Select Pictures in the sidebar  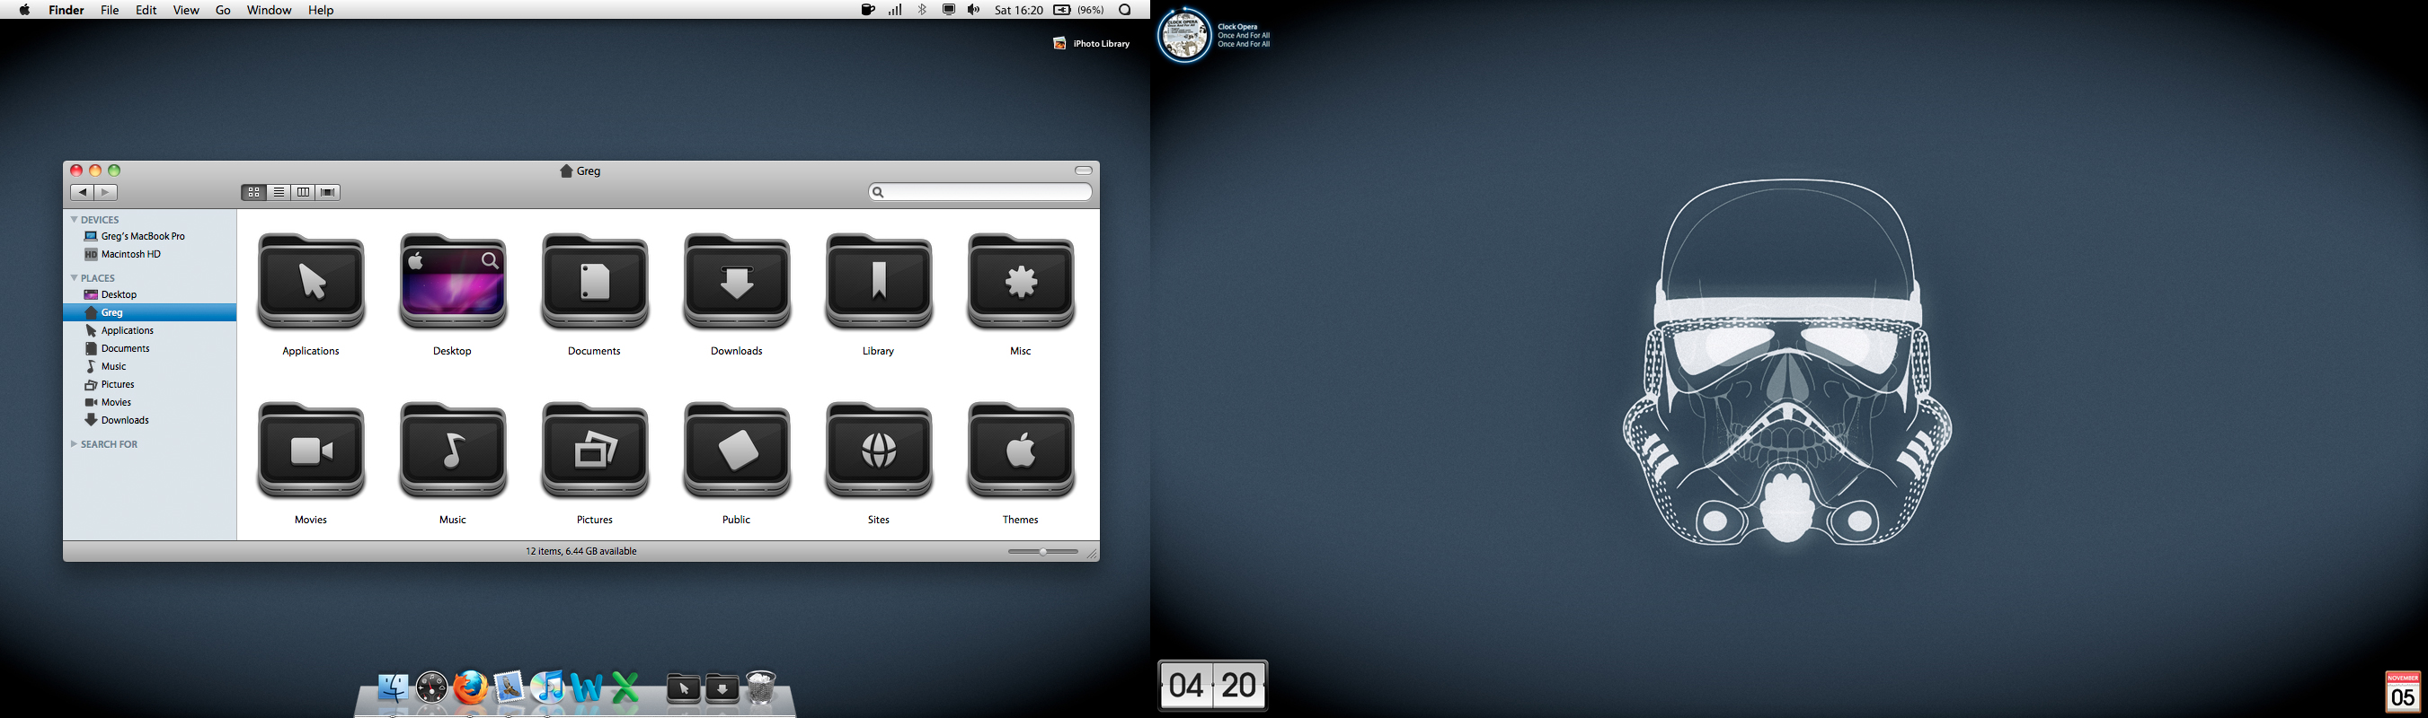150,384
